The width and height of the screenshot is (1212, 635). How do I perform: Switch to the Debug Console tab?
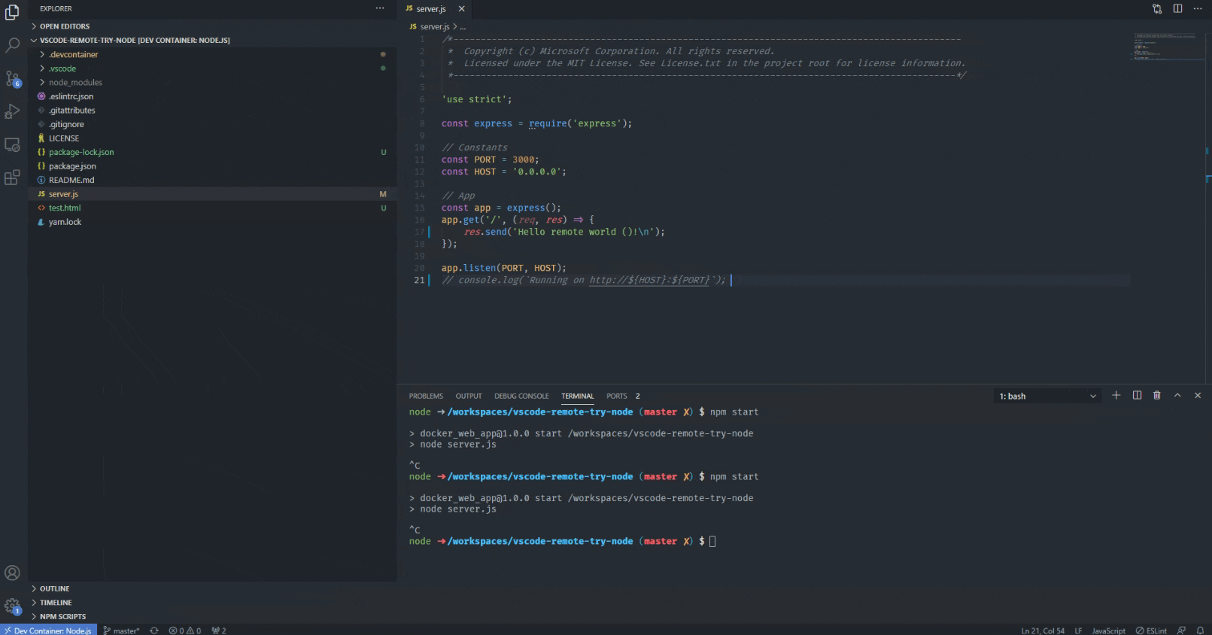pos(521,396)
